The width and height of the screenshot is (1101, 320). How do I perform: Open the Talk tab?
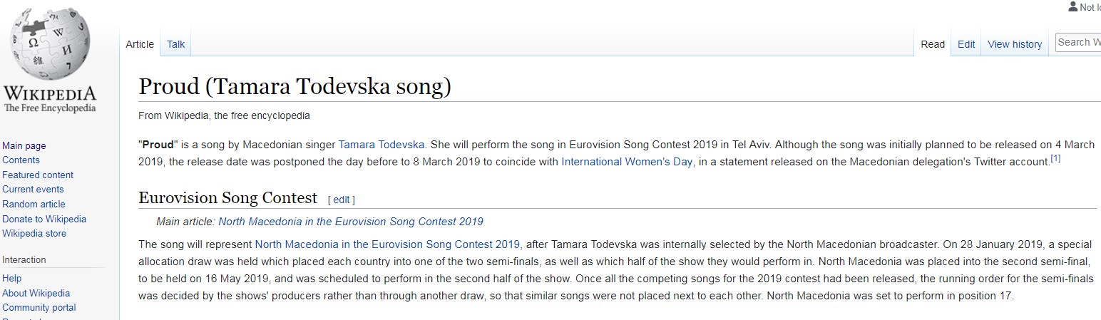175,44
